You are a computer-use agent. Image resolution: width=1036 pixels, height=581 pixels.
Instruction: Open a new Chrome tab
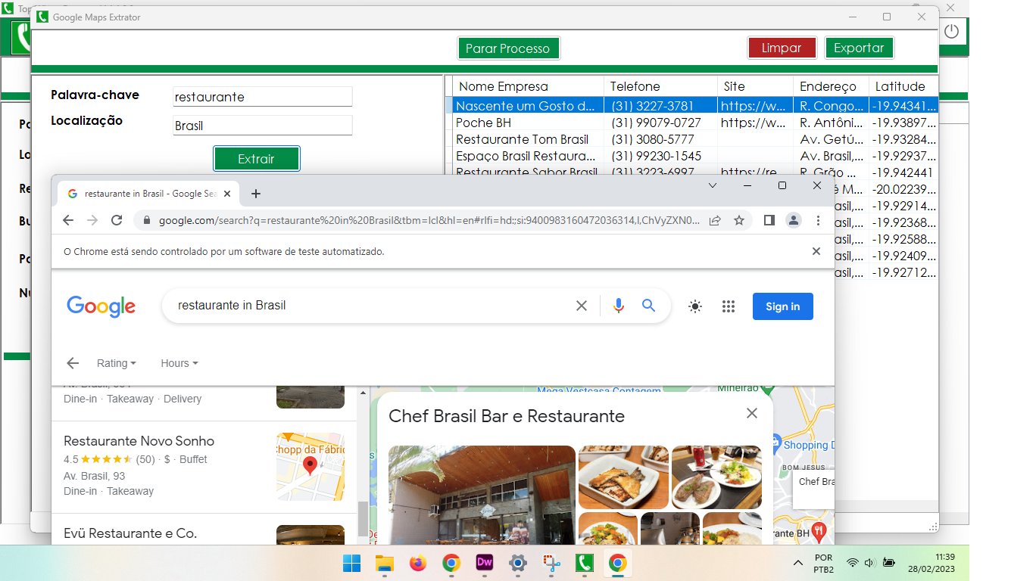256,194
